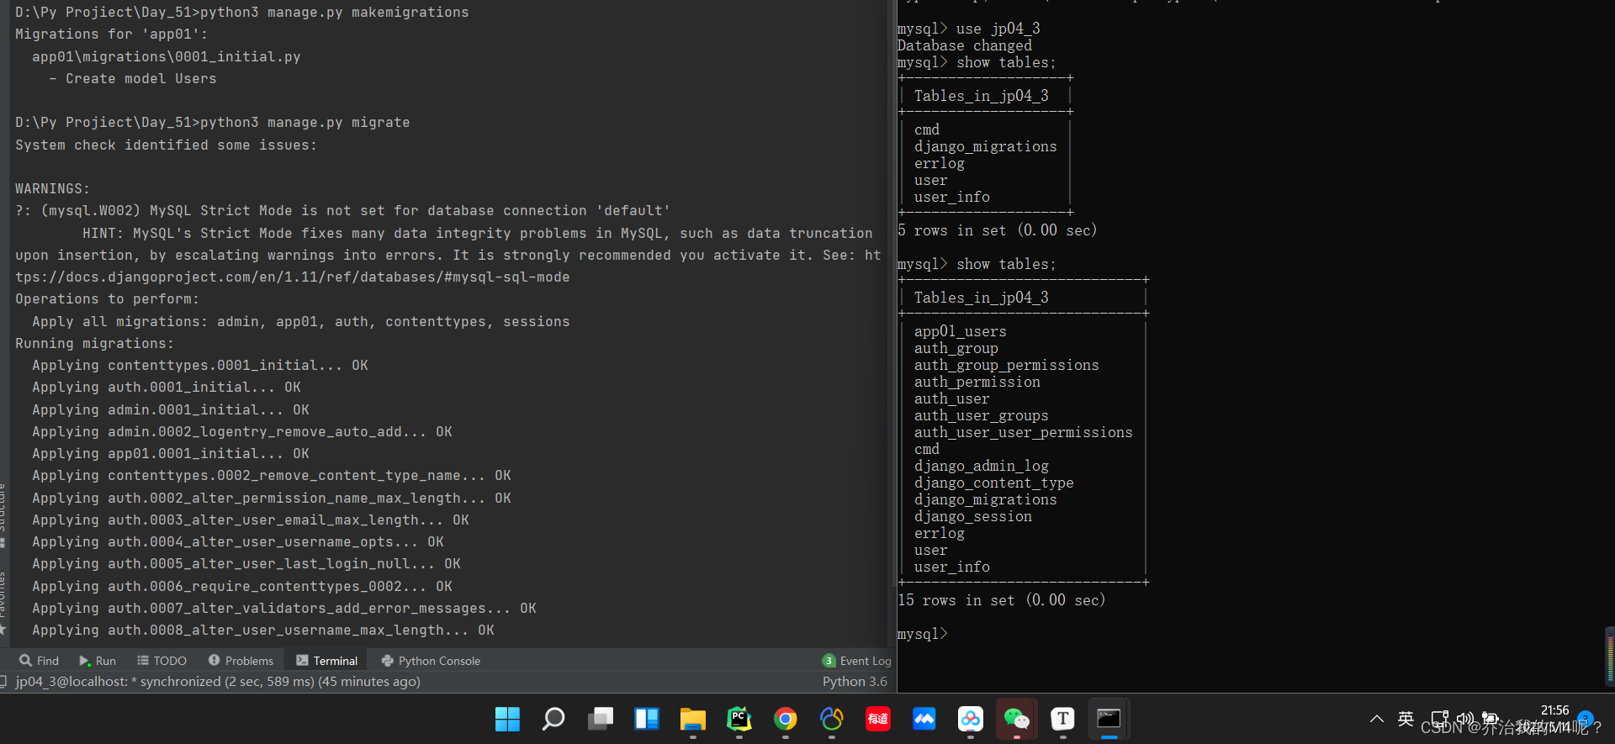1615x744 pixels.
Task: Open Typora T icon on taskbar
Action: (1063, 719)
